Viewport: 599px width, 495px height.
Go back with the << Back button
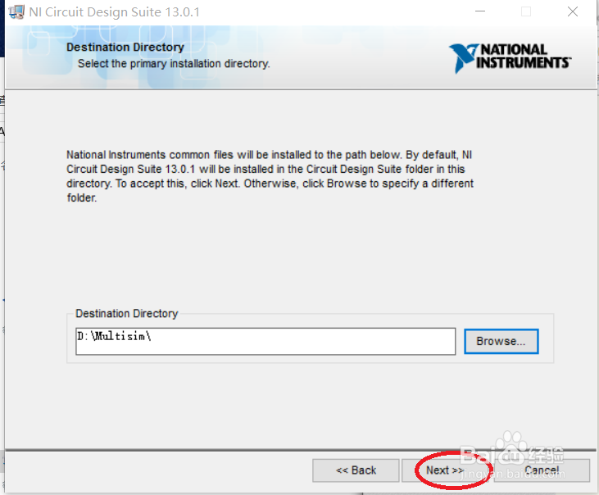[x=356, y=470]
